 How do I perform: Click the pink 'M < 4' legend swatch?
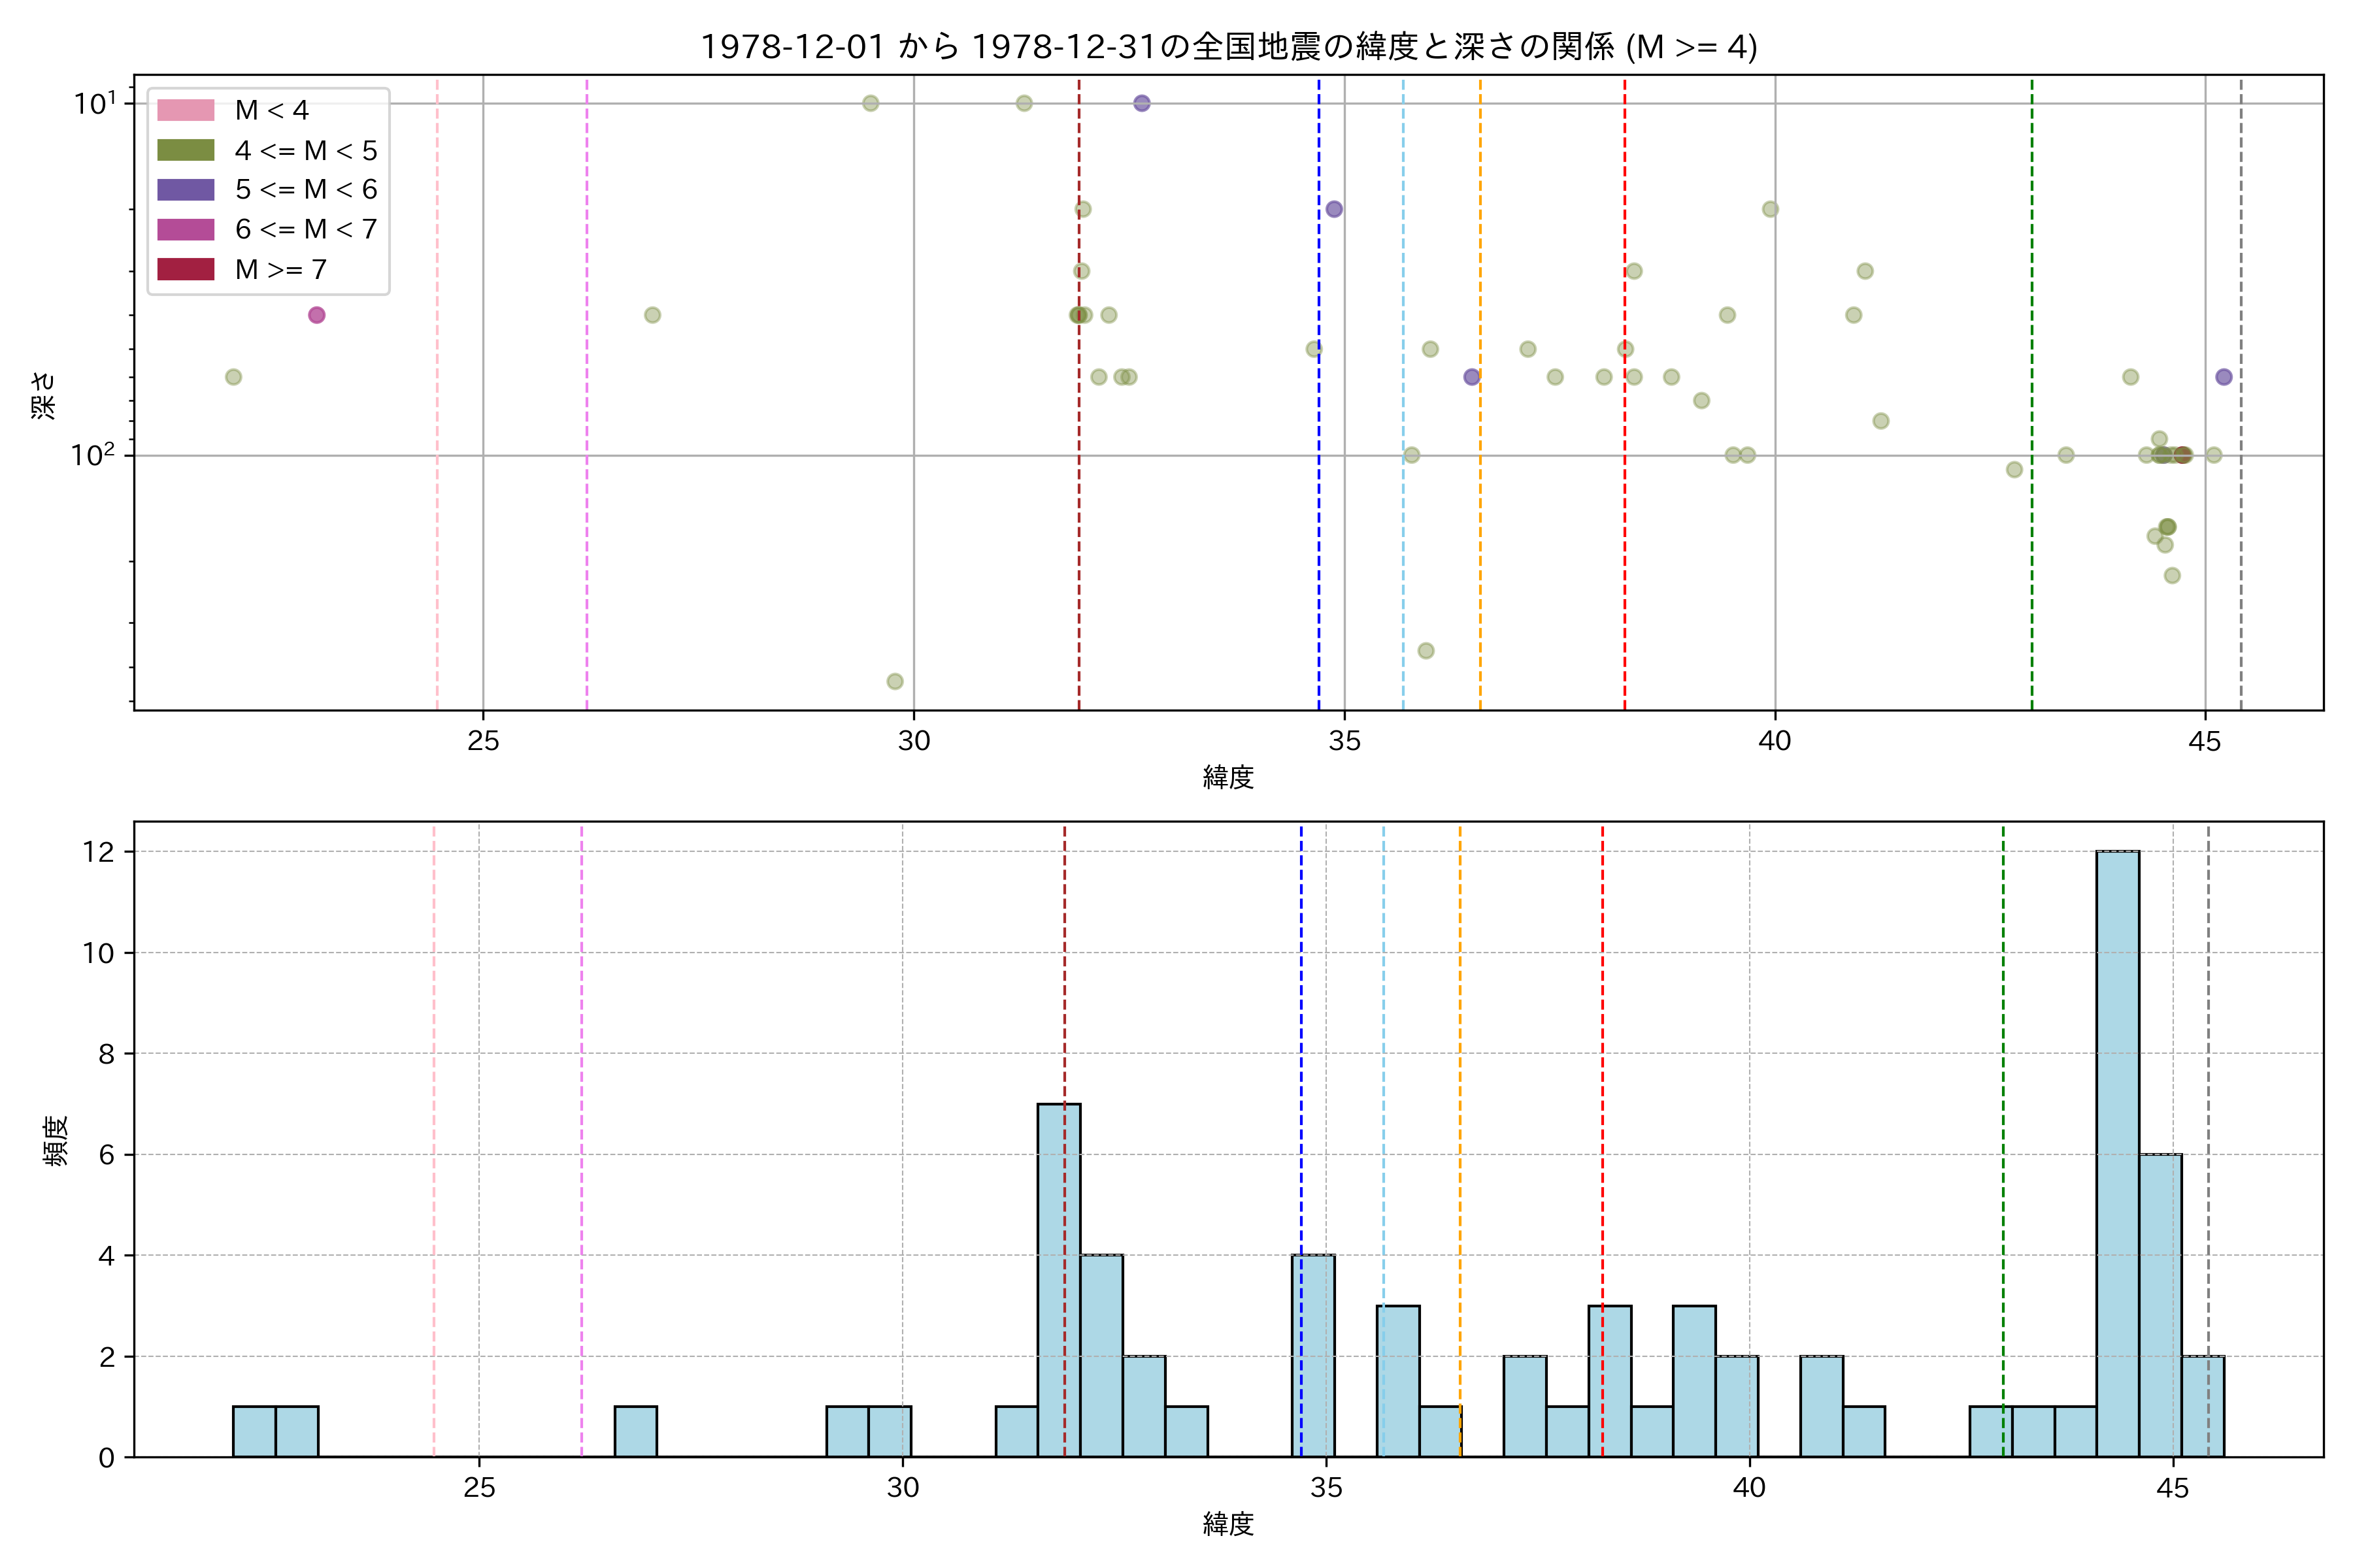(185, 110)
